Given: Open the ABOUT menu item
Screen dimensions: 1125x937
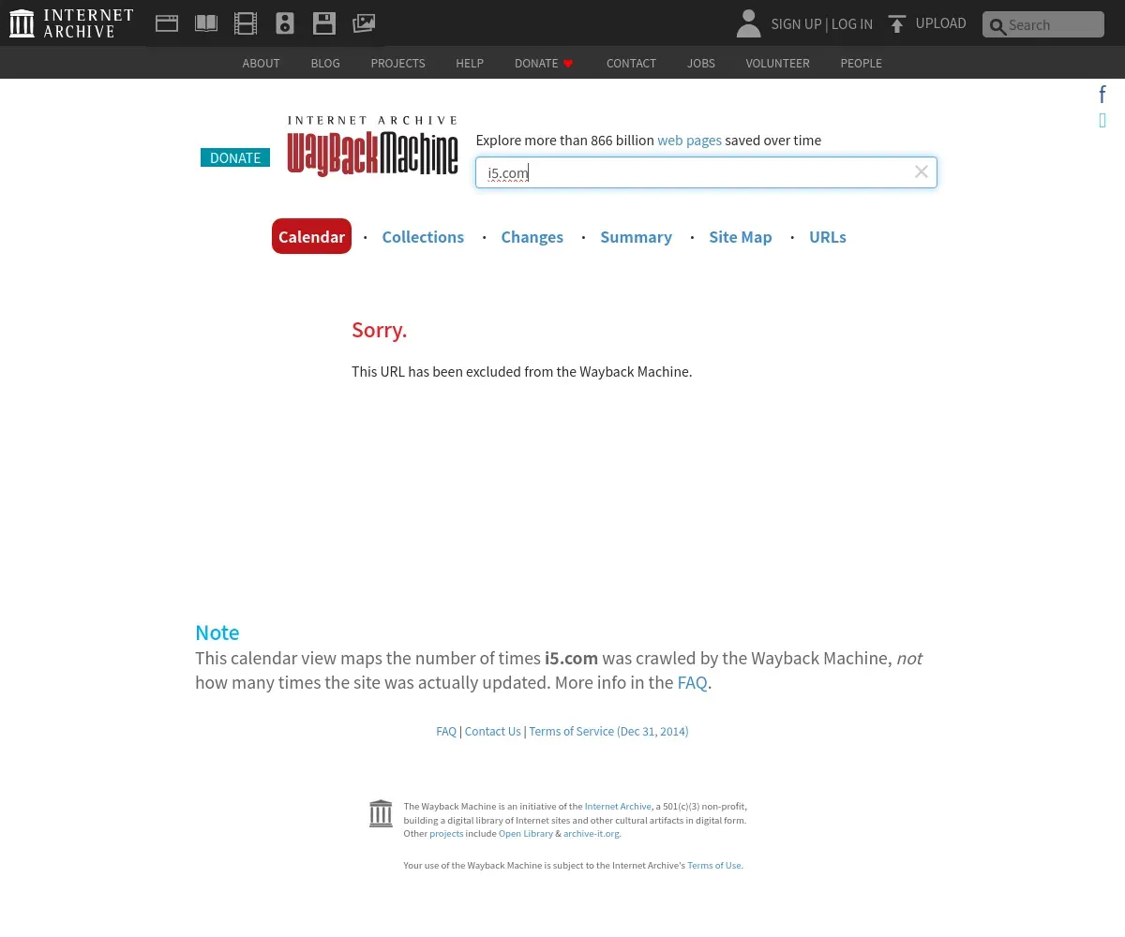Looking at the screenshot, I should (x=261, y=63).
